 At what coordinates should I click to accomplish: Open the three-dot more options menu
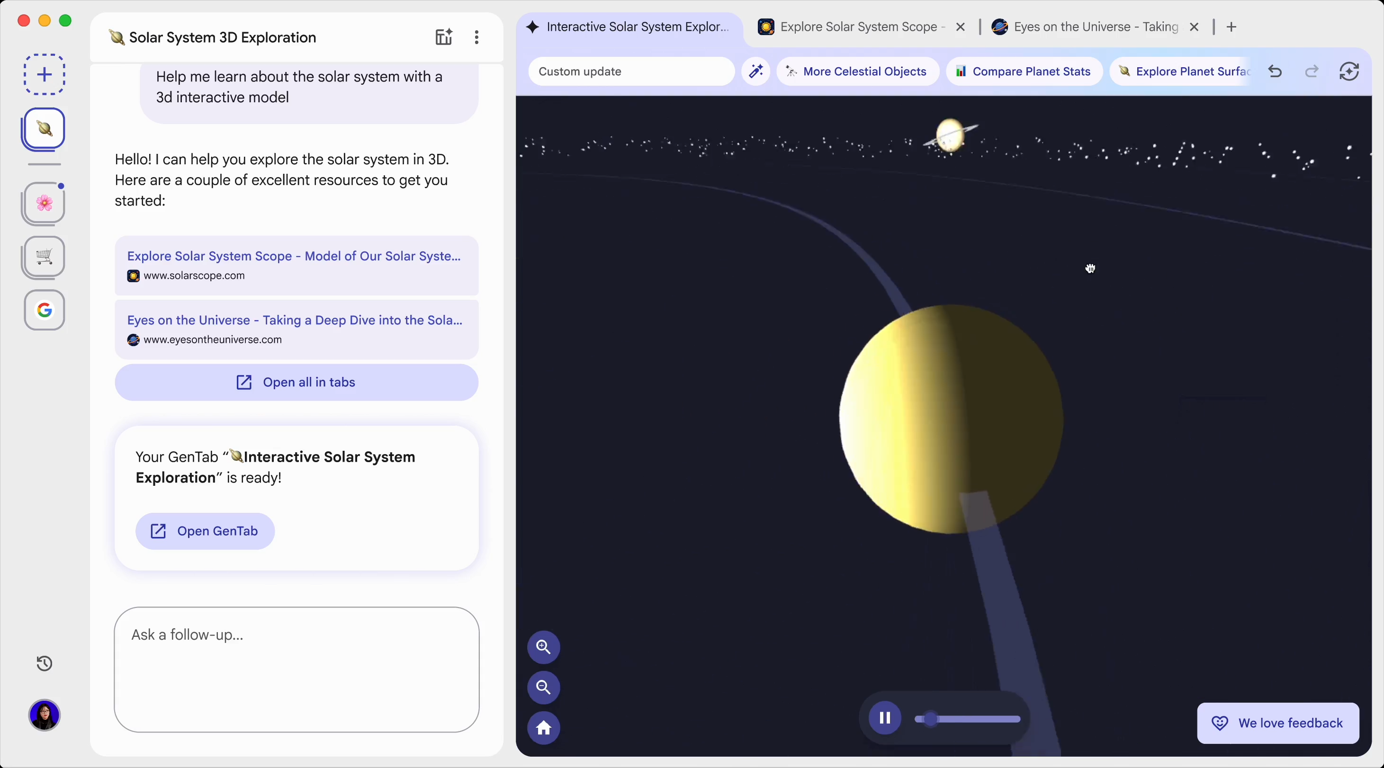click(x=476, y=37)
